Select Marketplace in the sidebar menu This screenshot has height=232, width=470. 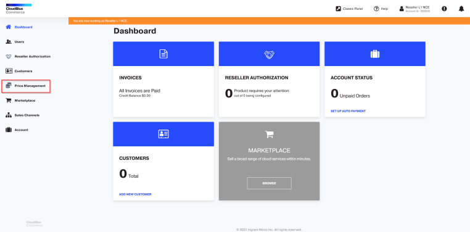[25, 101]
